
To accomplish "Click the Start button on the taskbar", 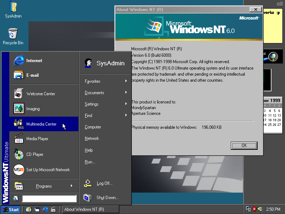I will pos(11,209).
